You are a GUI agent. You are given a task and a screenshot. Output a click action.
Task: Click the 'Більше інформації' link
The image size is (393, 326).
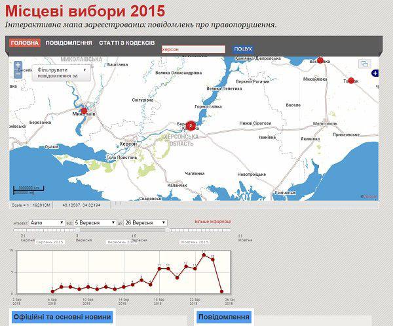213,222
